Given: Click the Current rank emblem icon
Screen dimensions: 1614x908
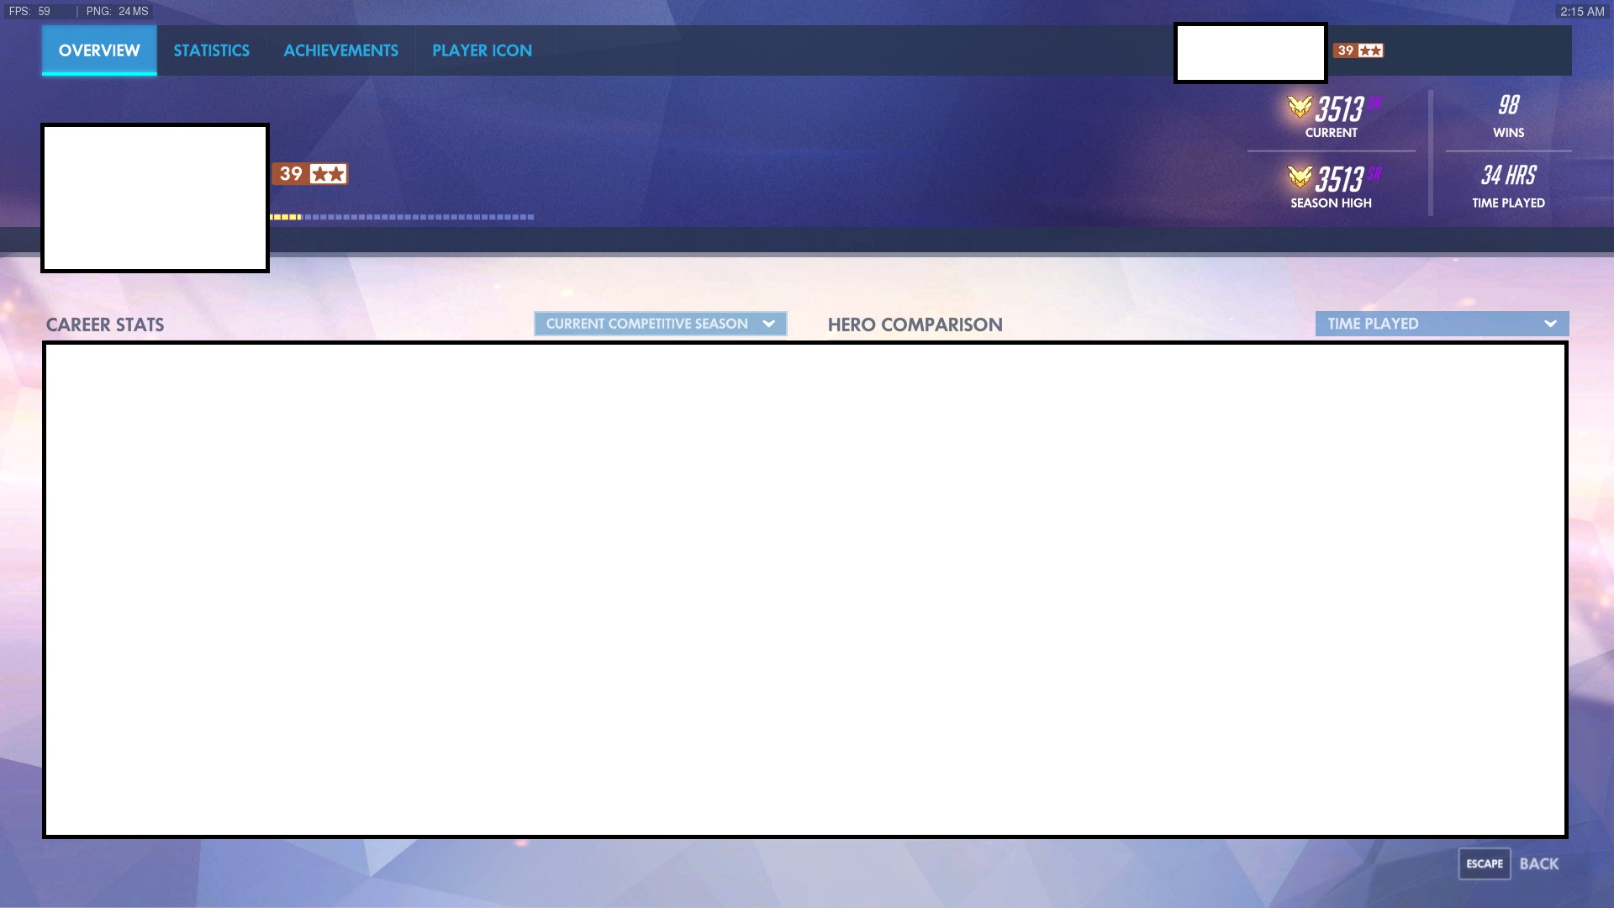Looking at the screenshot, I should click(x=1300, y=107).
